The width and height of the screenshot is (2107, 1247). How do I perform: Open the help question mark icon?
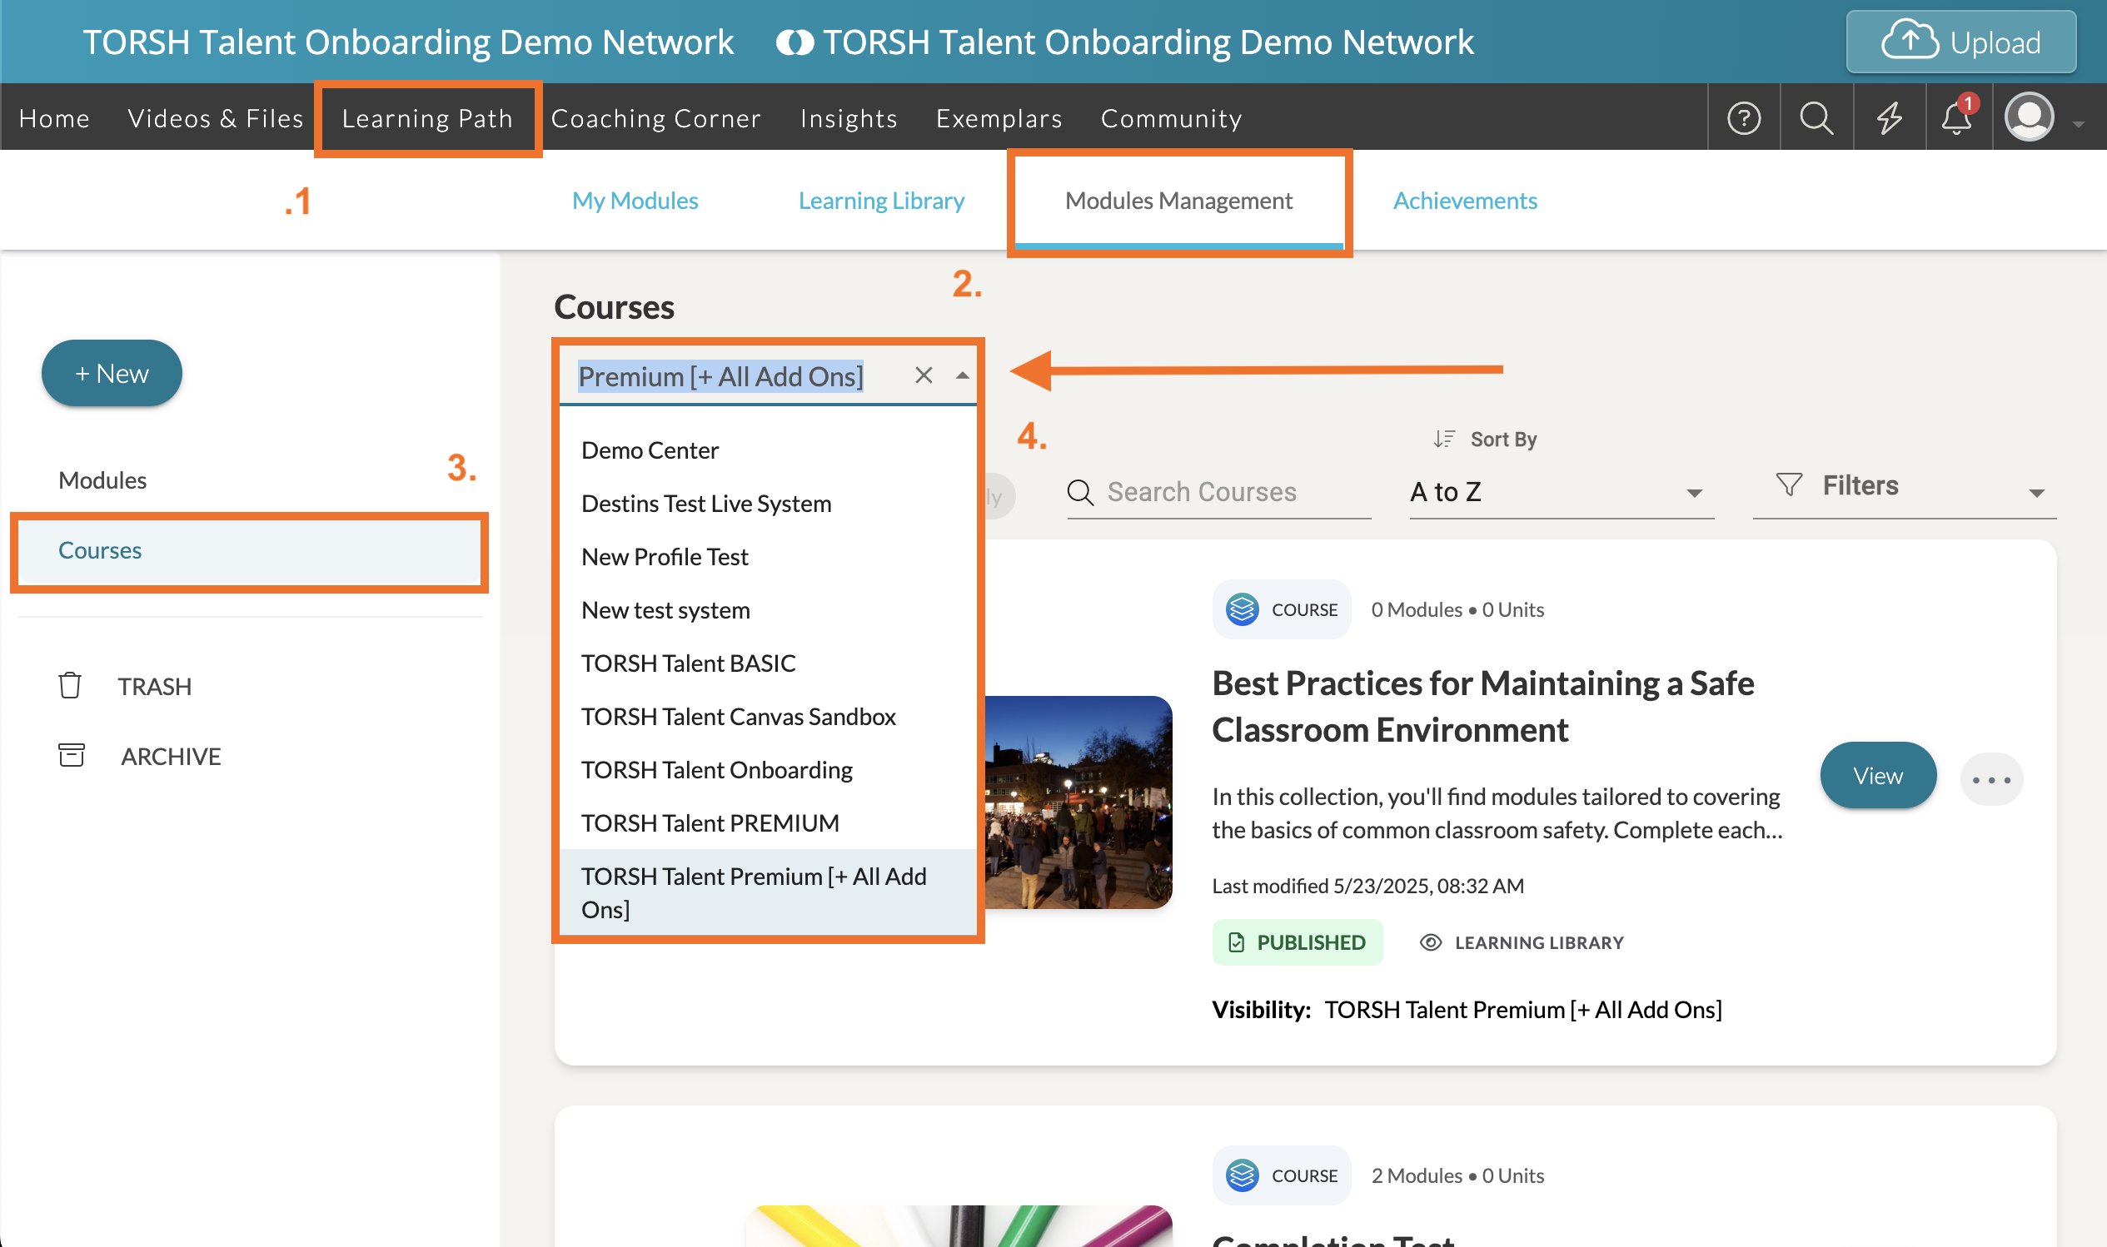click(x=1743, y=117)
